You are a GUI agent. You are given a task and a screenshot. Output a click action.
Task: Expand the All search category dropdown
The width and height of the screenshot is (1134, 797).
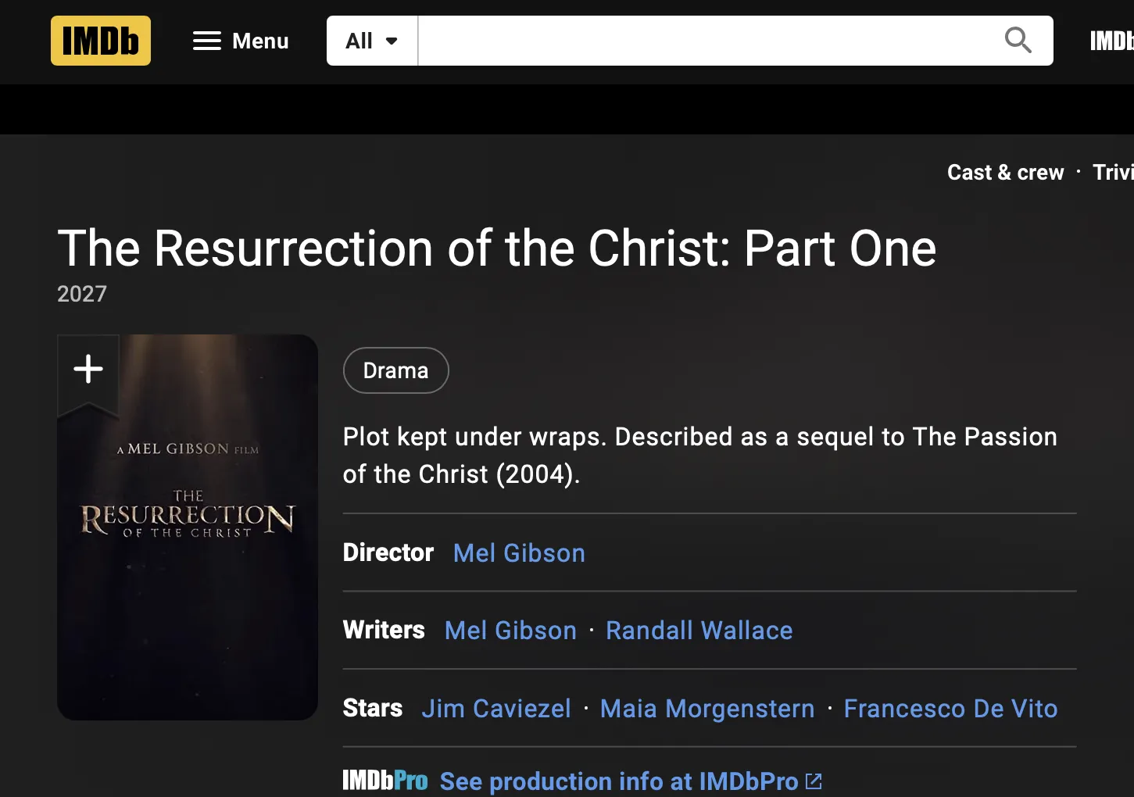(x=372, y=41)
